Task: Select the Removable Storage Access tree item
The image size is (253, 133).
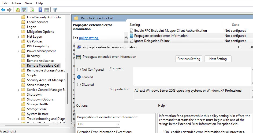Action: 46,70
